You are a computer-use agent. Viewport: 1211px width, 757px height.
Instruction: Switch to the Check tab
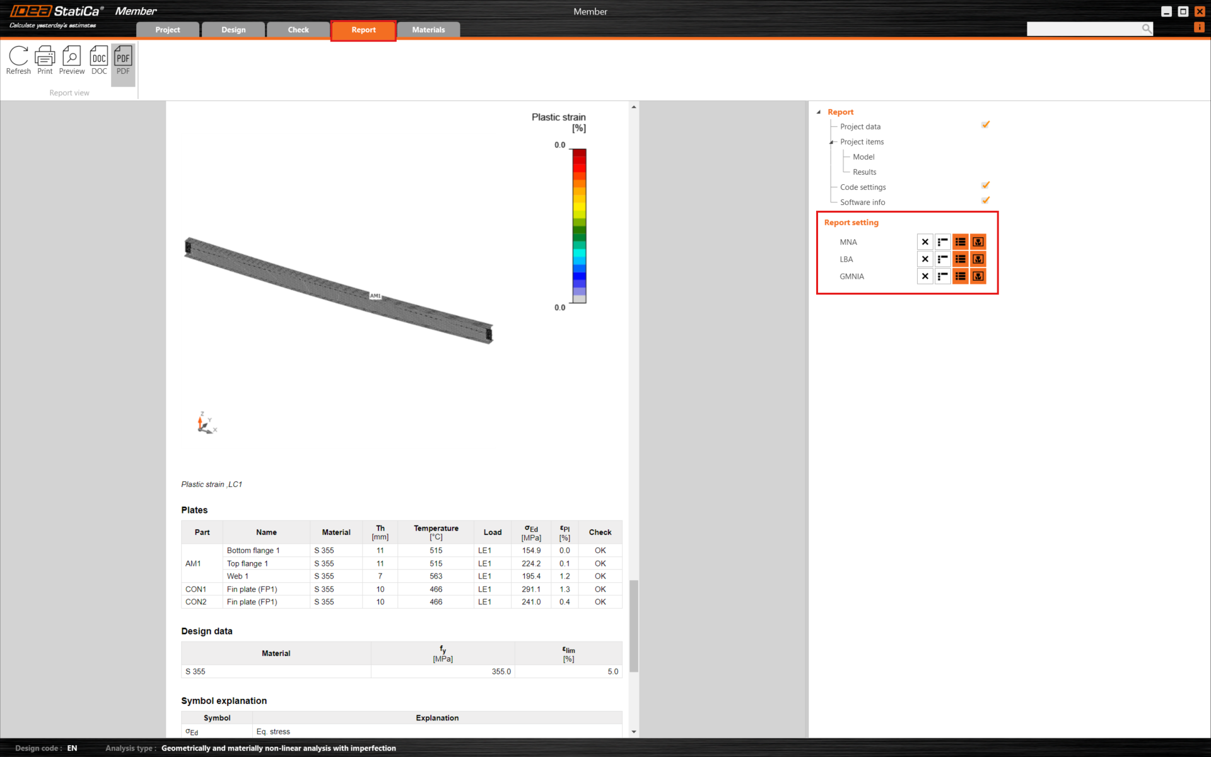tap(298, 30)
